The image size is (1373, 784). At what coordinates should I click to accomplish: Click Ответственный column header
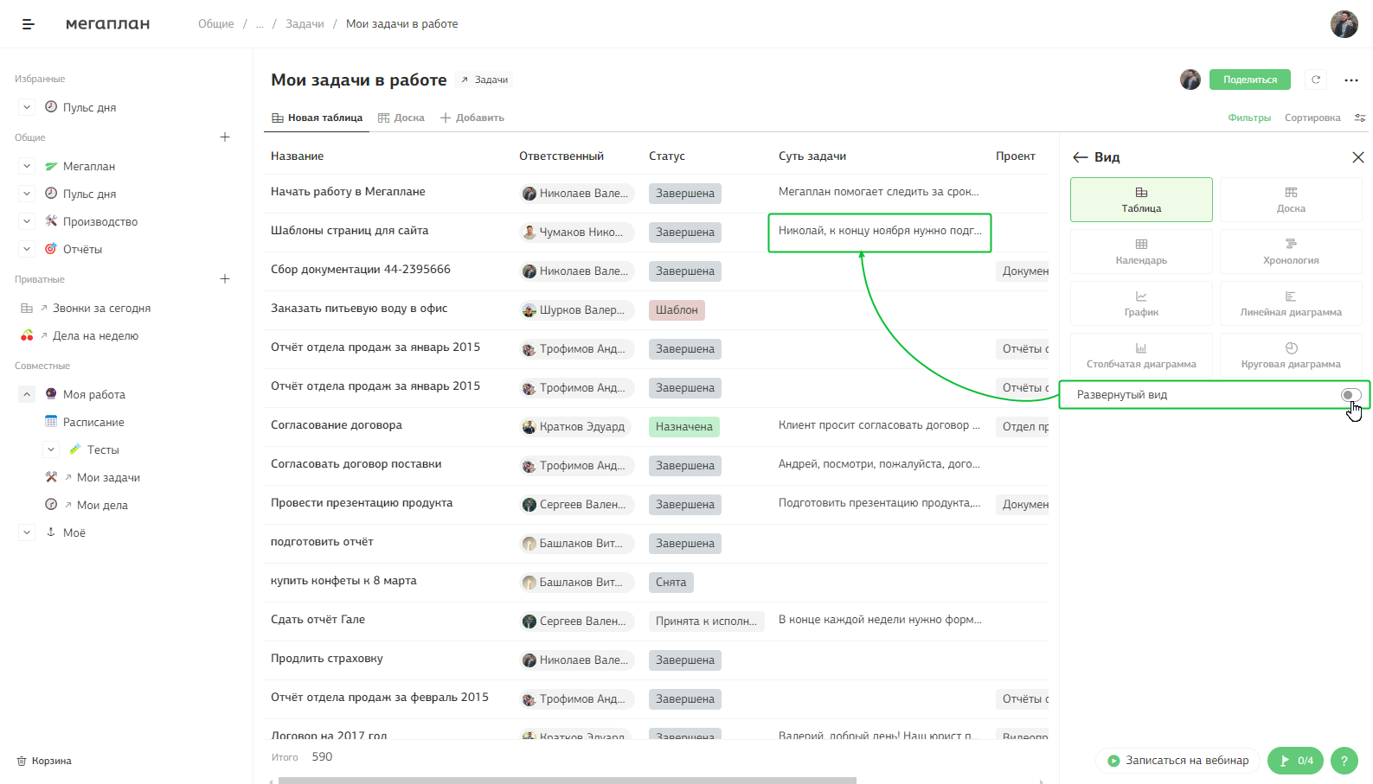point(561,156)
